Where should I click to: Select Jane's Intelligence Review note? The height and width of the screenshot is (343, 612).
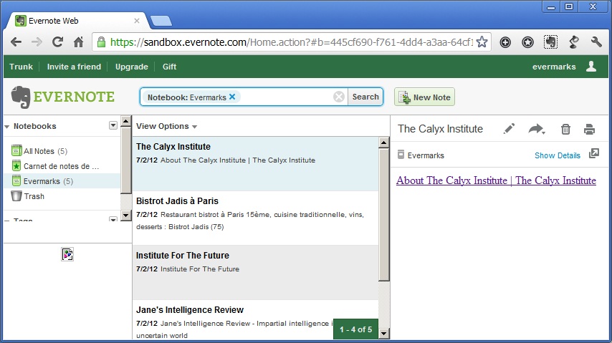tap(256, 319)
